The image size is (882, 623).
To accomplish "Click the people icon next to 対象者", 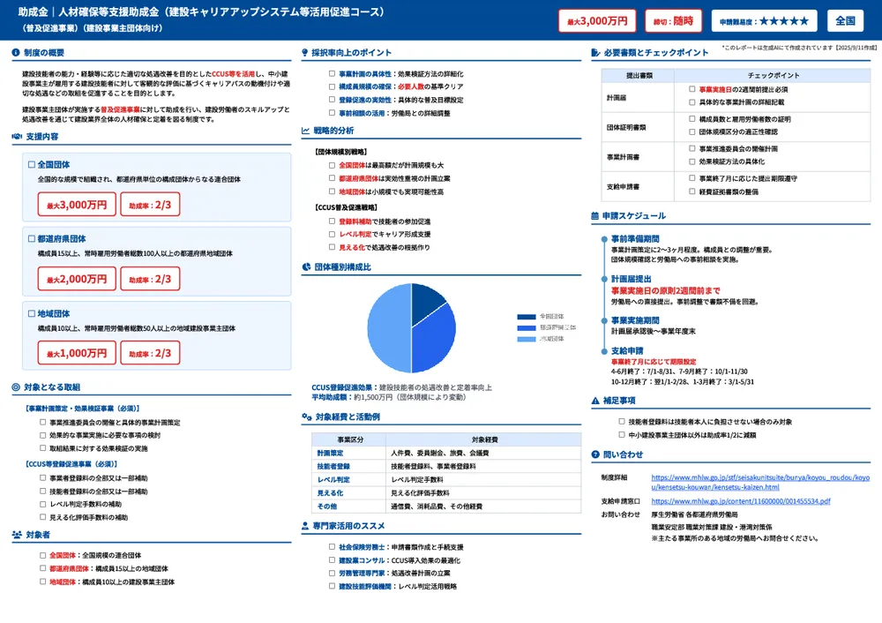I will [16, 534].
